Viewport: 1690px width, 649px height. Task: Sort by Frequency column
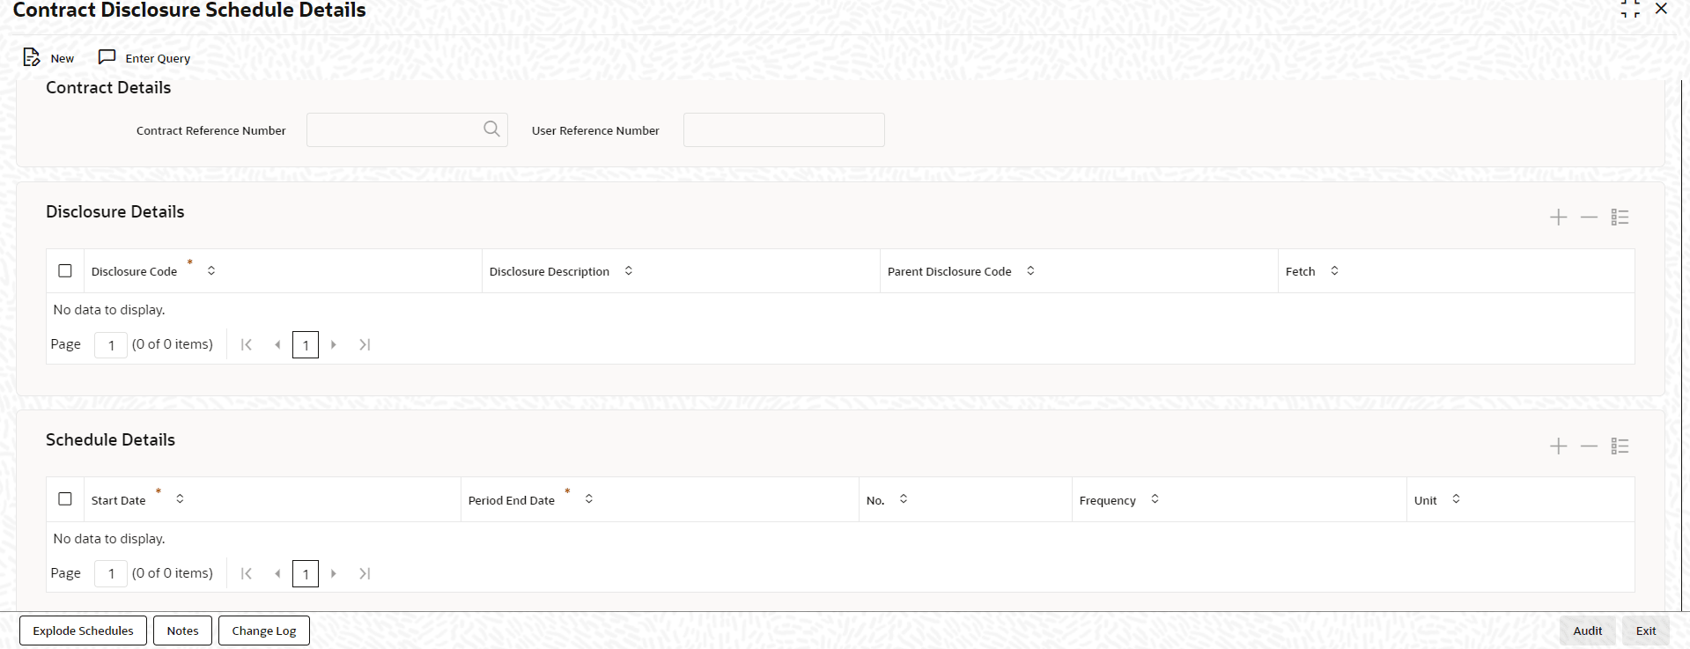coord(1155,498)
